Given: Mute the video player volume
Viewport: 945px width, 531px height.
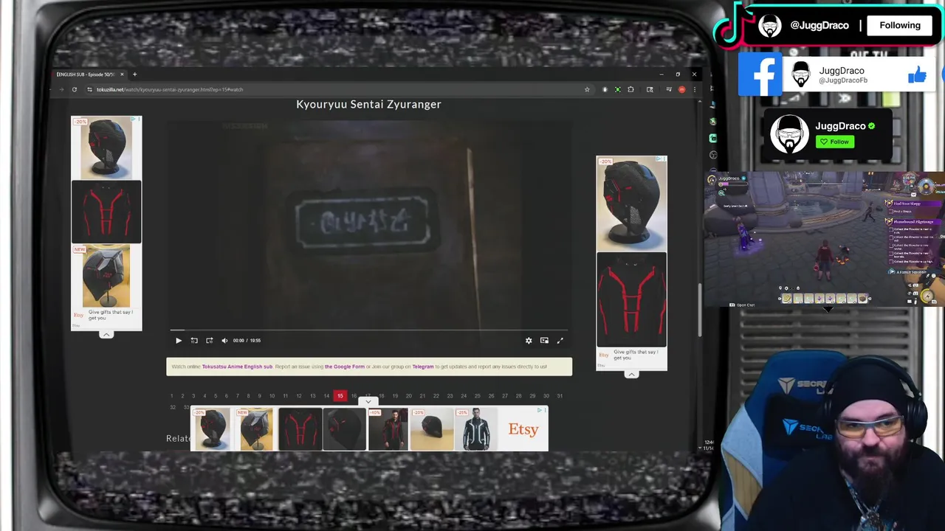Looking at the screenshot, I should coord(224,341).
